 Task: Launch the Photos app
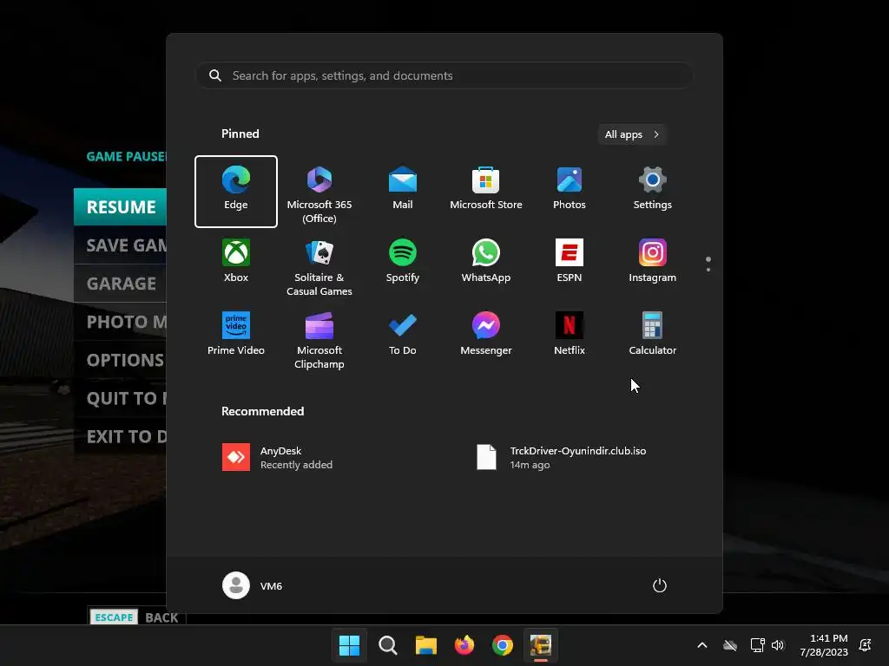(x=570, y=192)
